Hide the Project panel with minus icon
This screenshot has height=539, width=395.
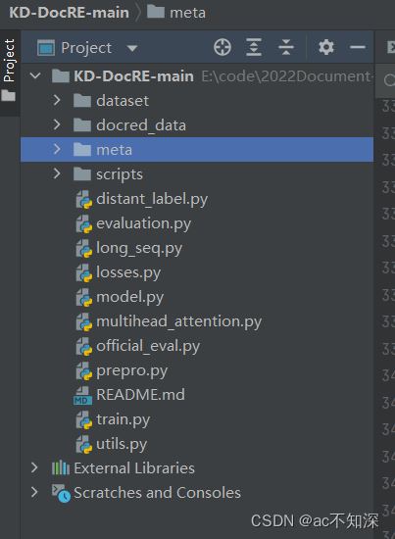(x=358, y=47)
